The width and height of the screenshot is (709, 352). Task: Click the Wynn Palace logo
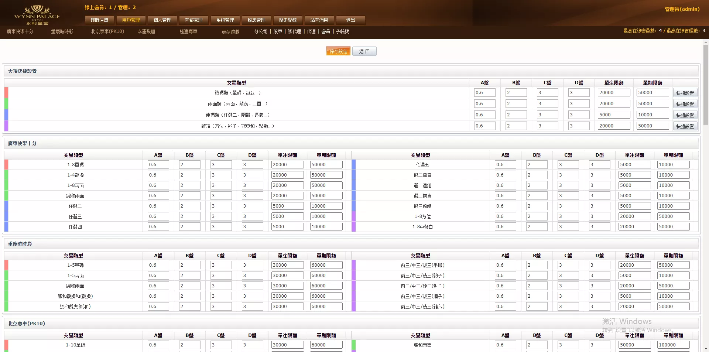(x=37, y=14)
